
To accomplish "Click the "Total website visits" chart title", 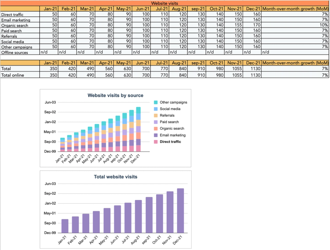I will point(115,177).
